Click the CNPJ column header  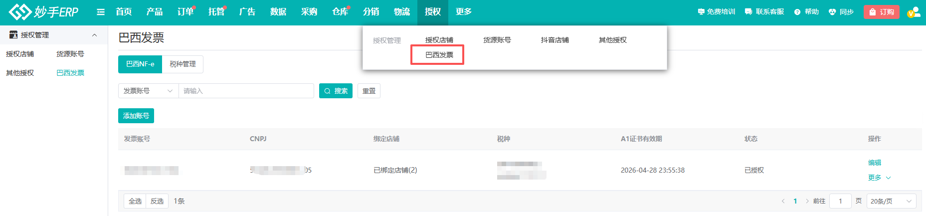coord(258,139)
